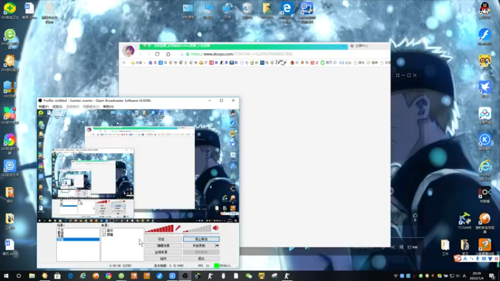500x281 pixels.
Task: Open 360安全卫士 desktop icon
Action: (x=9, y=11)
